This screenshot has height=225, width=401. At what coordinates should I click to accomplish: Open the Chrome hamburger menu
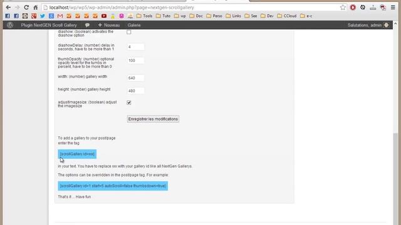(393, 7)
